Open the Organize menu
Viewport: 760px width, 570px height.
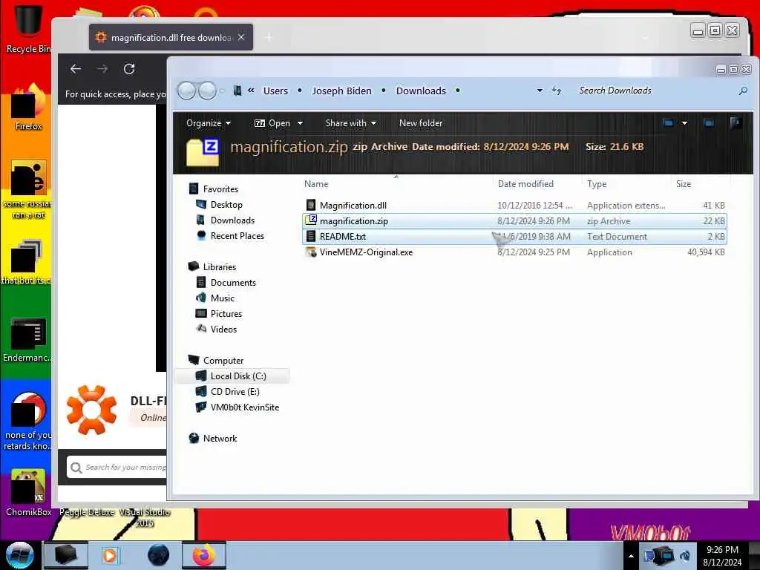209,123
